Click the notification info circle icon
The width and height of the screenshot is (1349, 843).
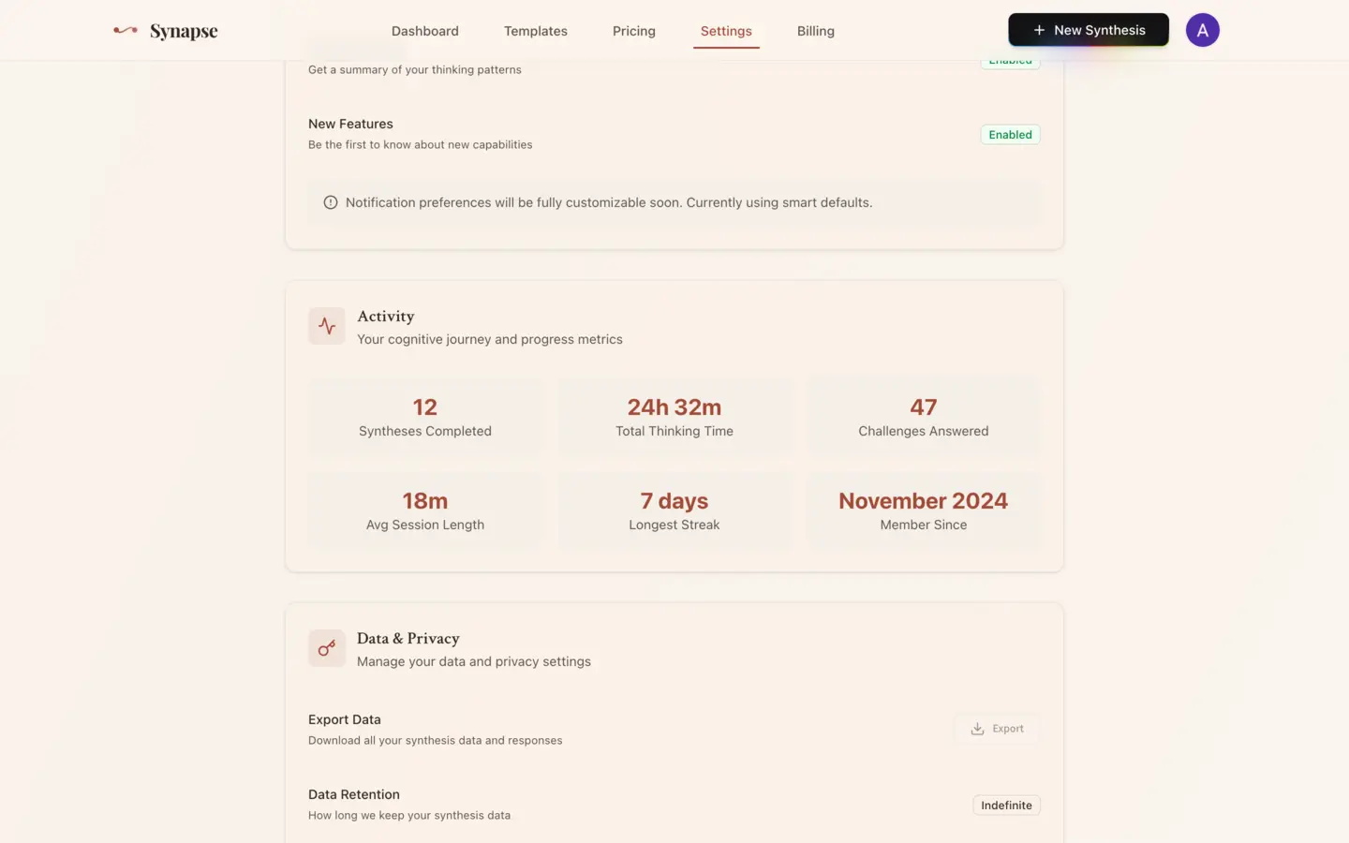pos(331,202)
